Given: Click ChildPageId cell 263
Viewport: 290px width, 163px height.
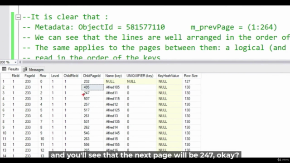Looking at the screenshot, I should (92, 139).
